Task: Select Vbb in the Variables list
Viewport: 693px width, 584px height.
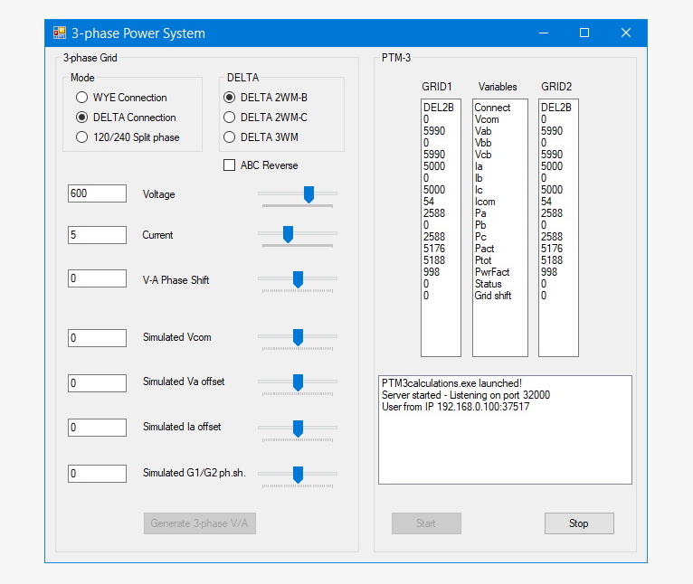Action: pos(483,143)
